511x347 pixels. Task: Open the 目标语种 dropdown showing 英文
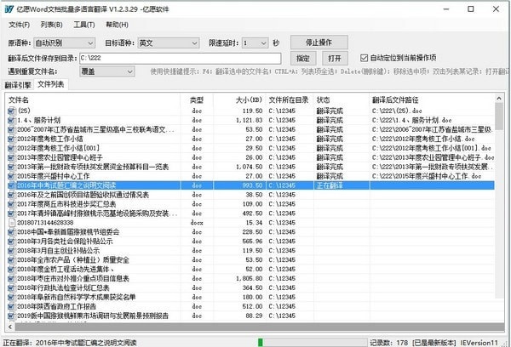coord(169,43)
